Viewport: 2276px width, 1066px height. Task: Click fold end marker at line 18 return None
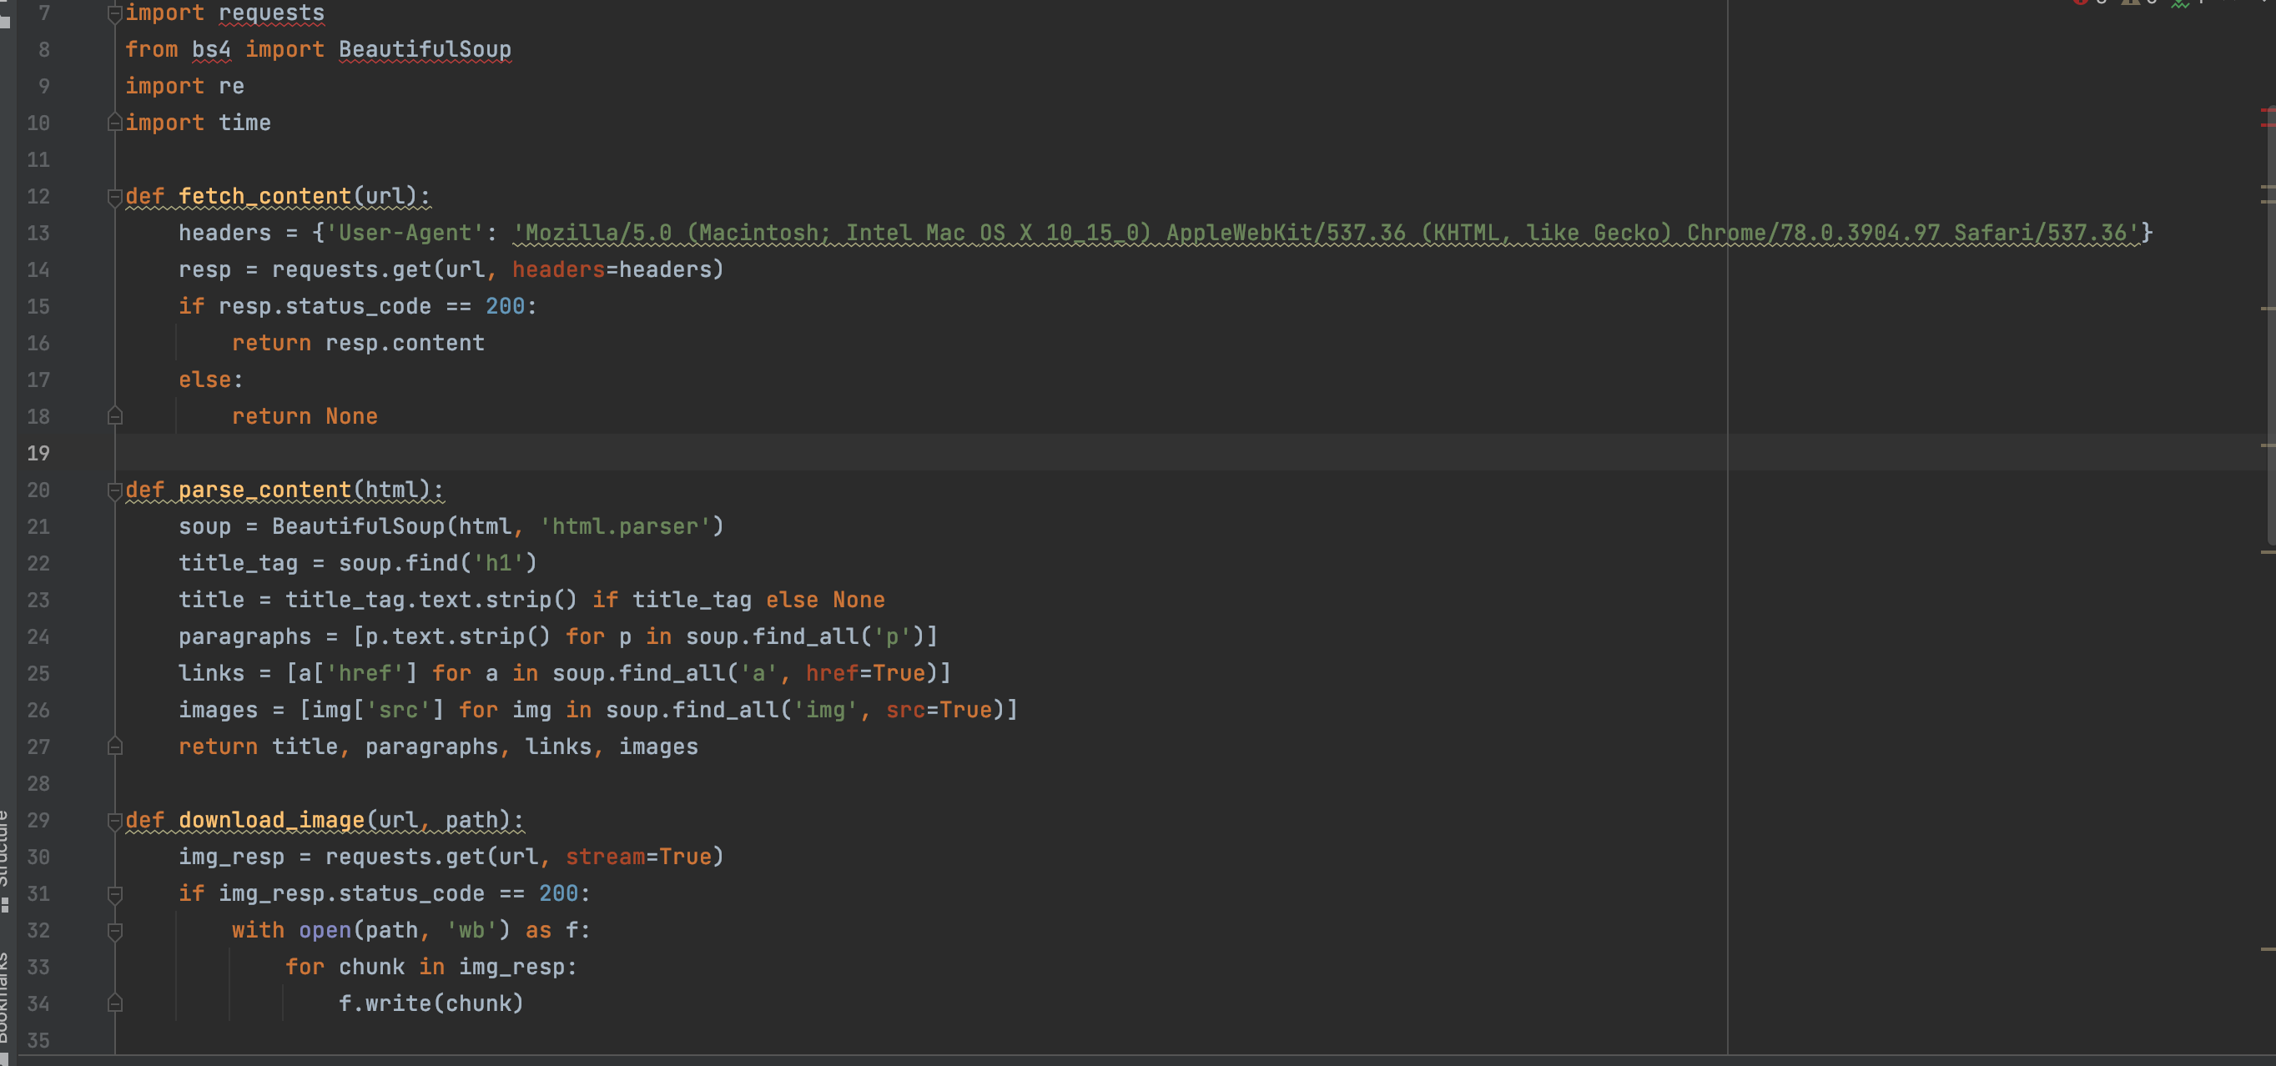pyautogui.click(x=114, y=416)
